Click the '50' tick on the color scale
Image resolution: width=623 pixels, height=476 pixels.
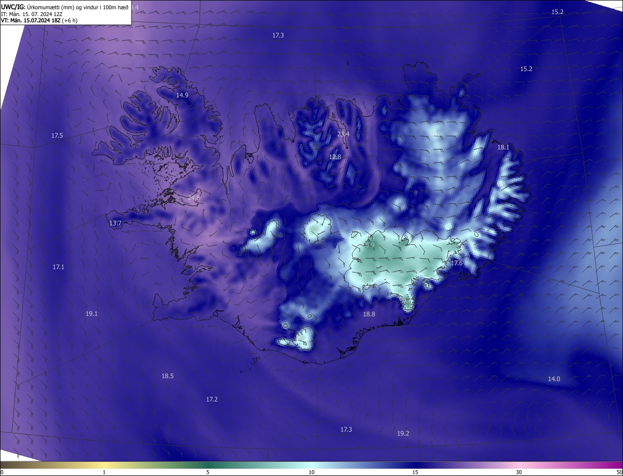(619, 472)
